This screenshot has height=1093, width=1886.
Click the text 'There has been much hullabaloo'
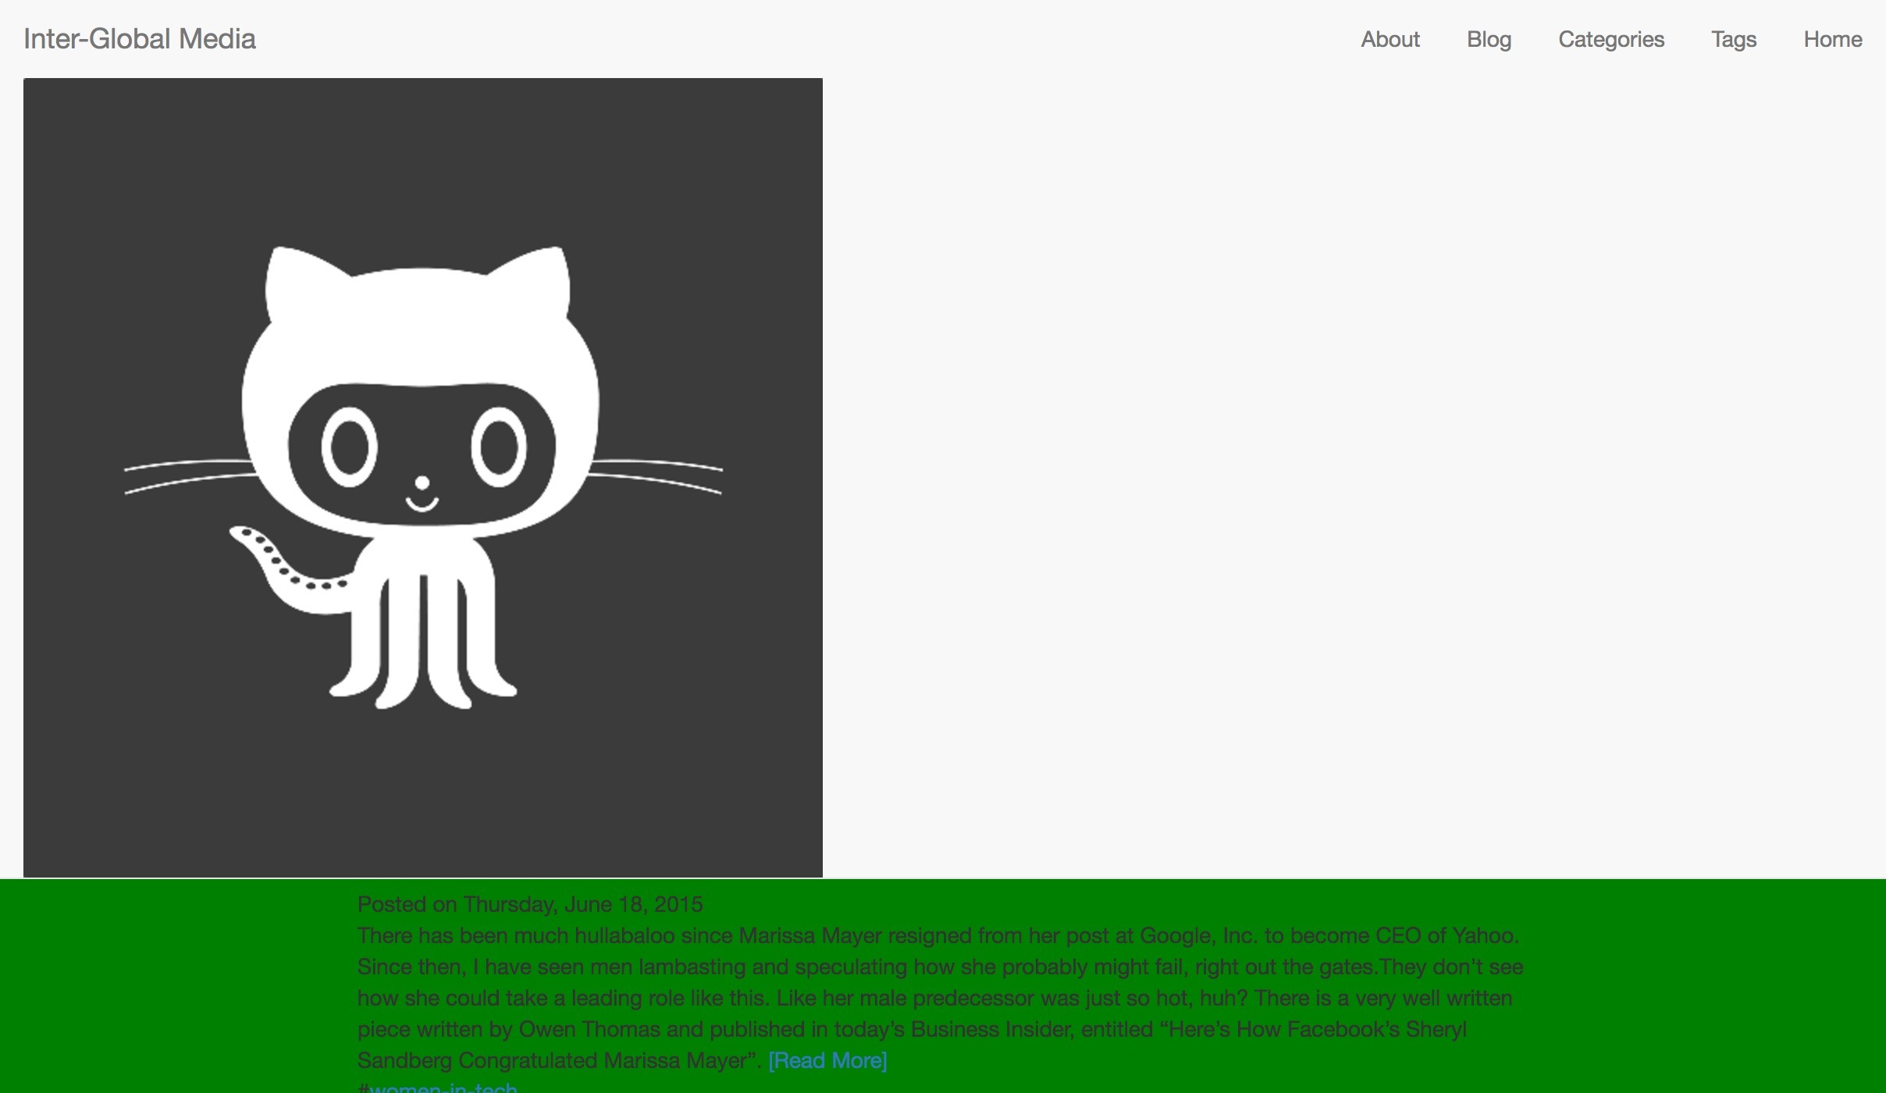point(516,935)
